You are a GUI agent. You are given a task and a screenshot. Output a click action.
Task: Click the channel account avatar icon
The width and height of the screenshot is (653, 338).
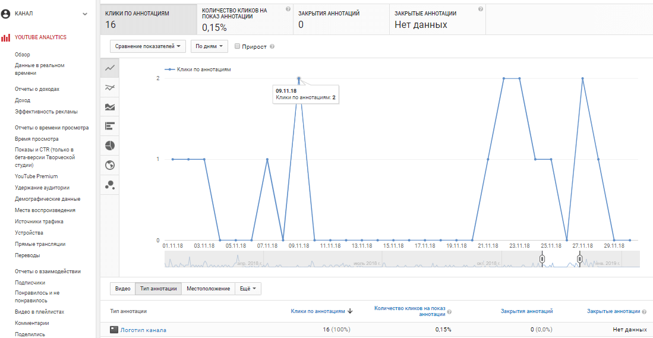click(6, 14)
